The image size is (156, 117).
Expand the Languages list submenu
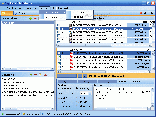[x=52, y=12]
